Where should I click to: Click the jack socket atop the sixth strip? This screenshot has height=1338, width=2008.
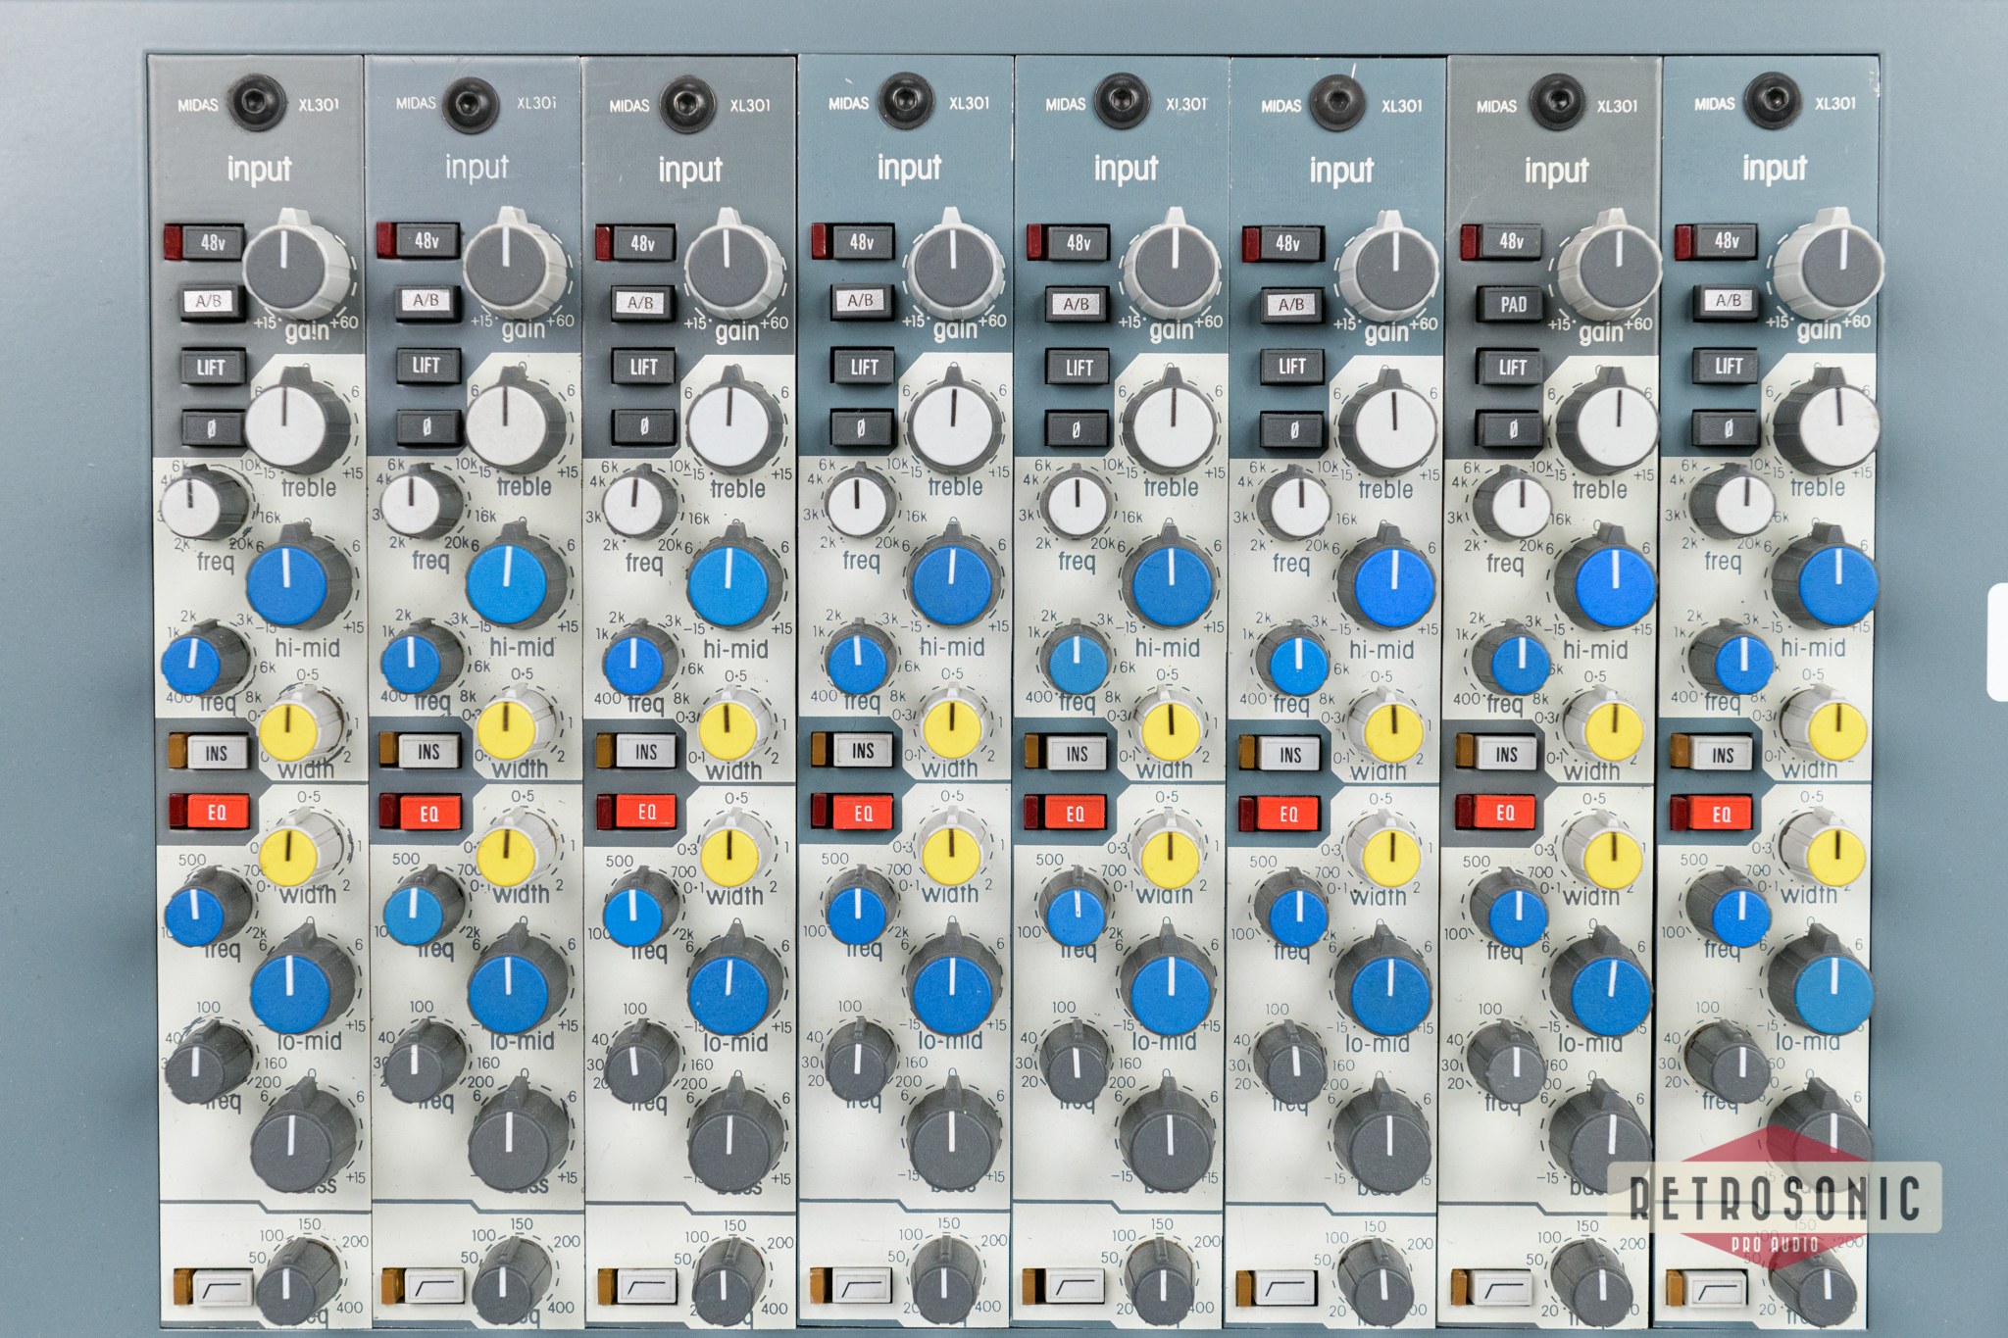coord(1337,103)
